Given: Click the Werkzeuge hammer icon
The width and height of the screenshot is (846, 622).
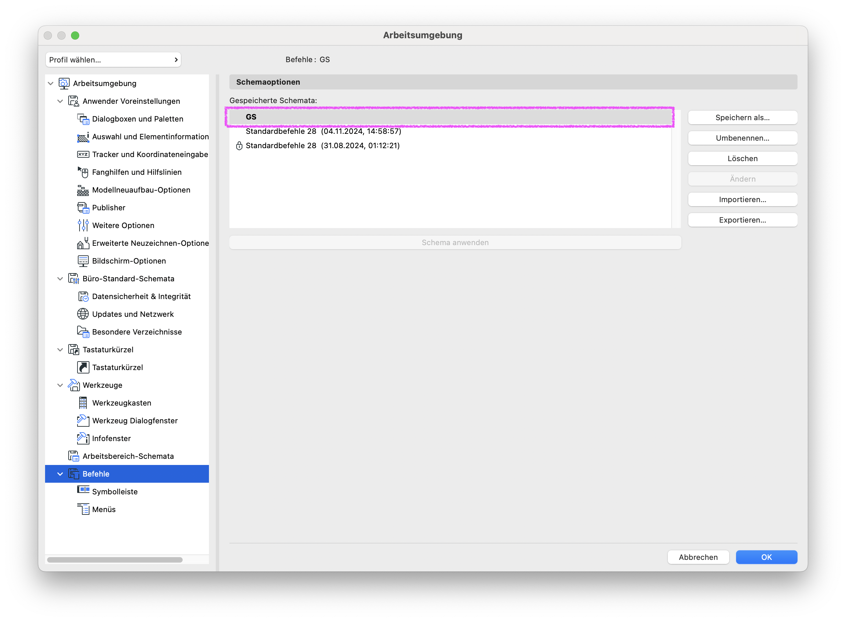Looking at the screenshot, I should (73, 385).
